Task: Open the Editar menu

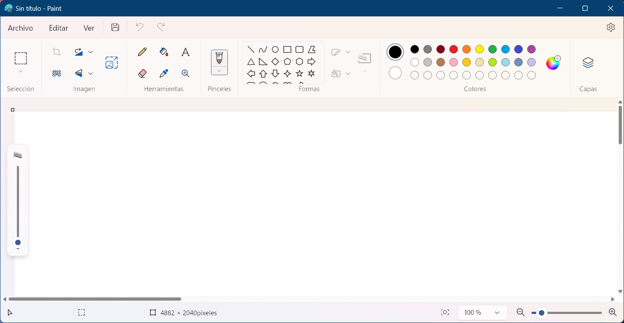Action: coord(58,28)
